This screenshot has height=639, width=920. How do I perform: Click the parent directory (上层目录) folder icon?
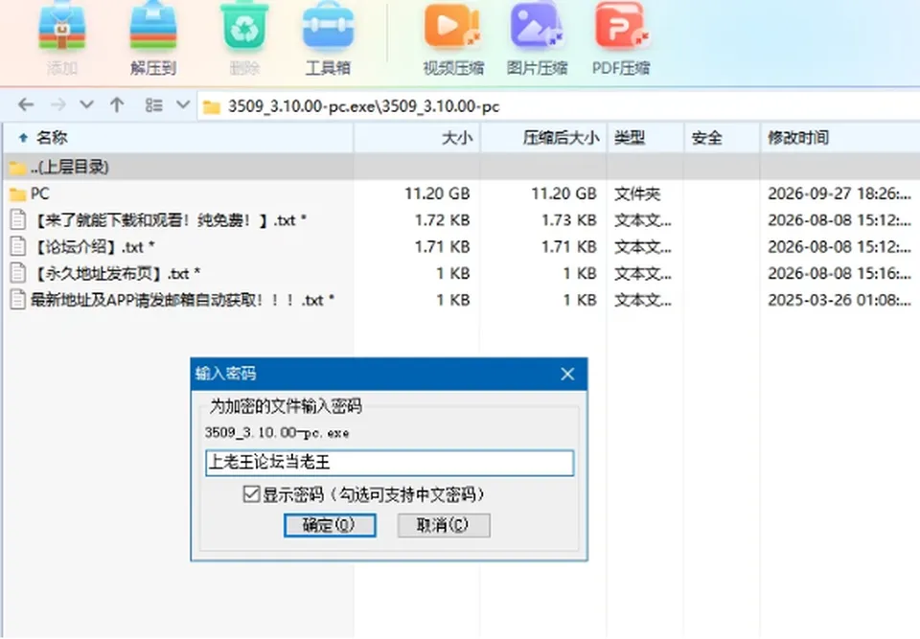point(17,168)
